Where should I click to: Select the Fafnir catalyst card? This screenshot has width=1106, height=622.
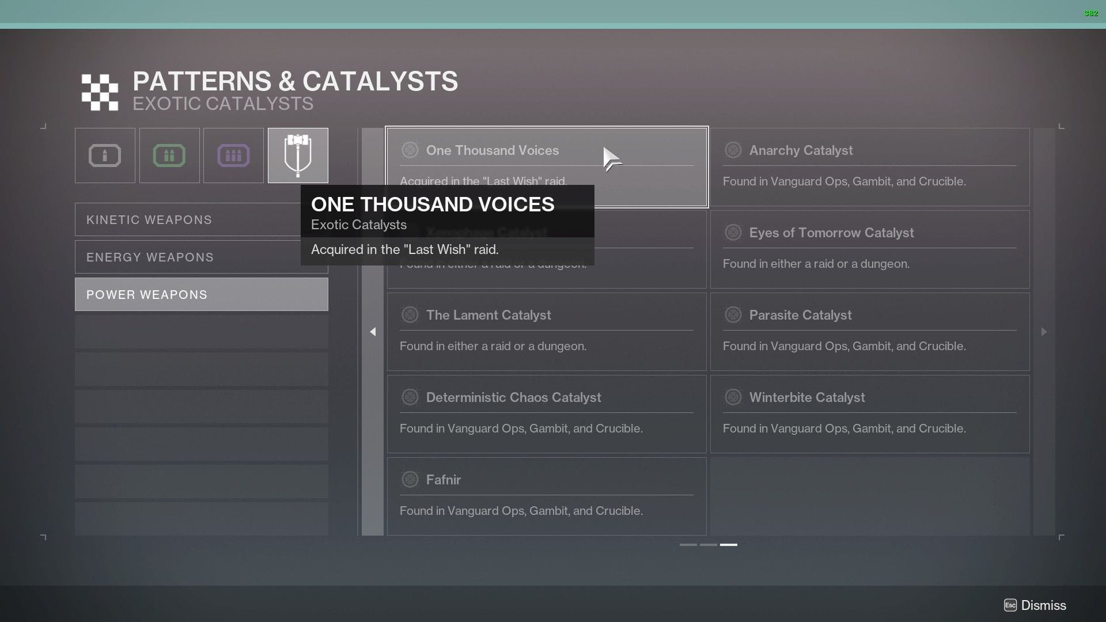(x=547, y=496)
